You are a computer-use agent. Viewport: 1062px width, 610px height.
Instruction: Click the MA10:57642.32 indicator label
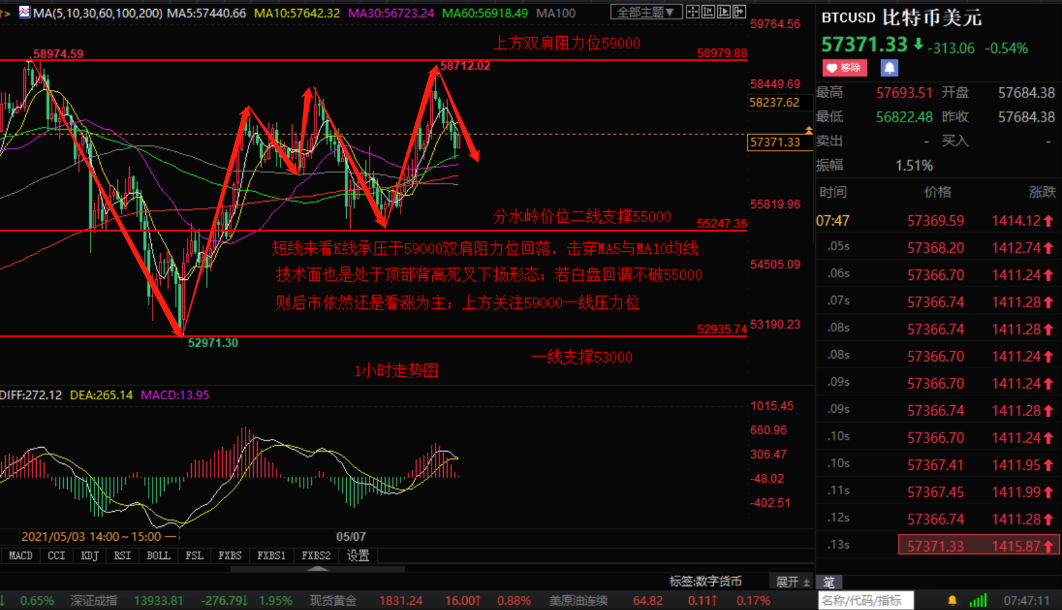[x=297, y=13]
